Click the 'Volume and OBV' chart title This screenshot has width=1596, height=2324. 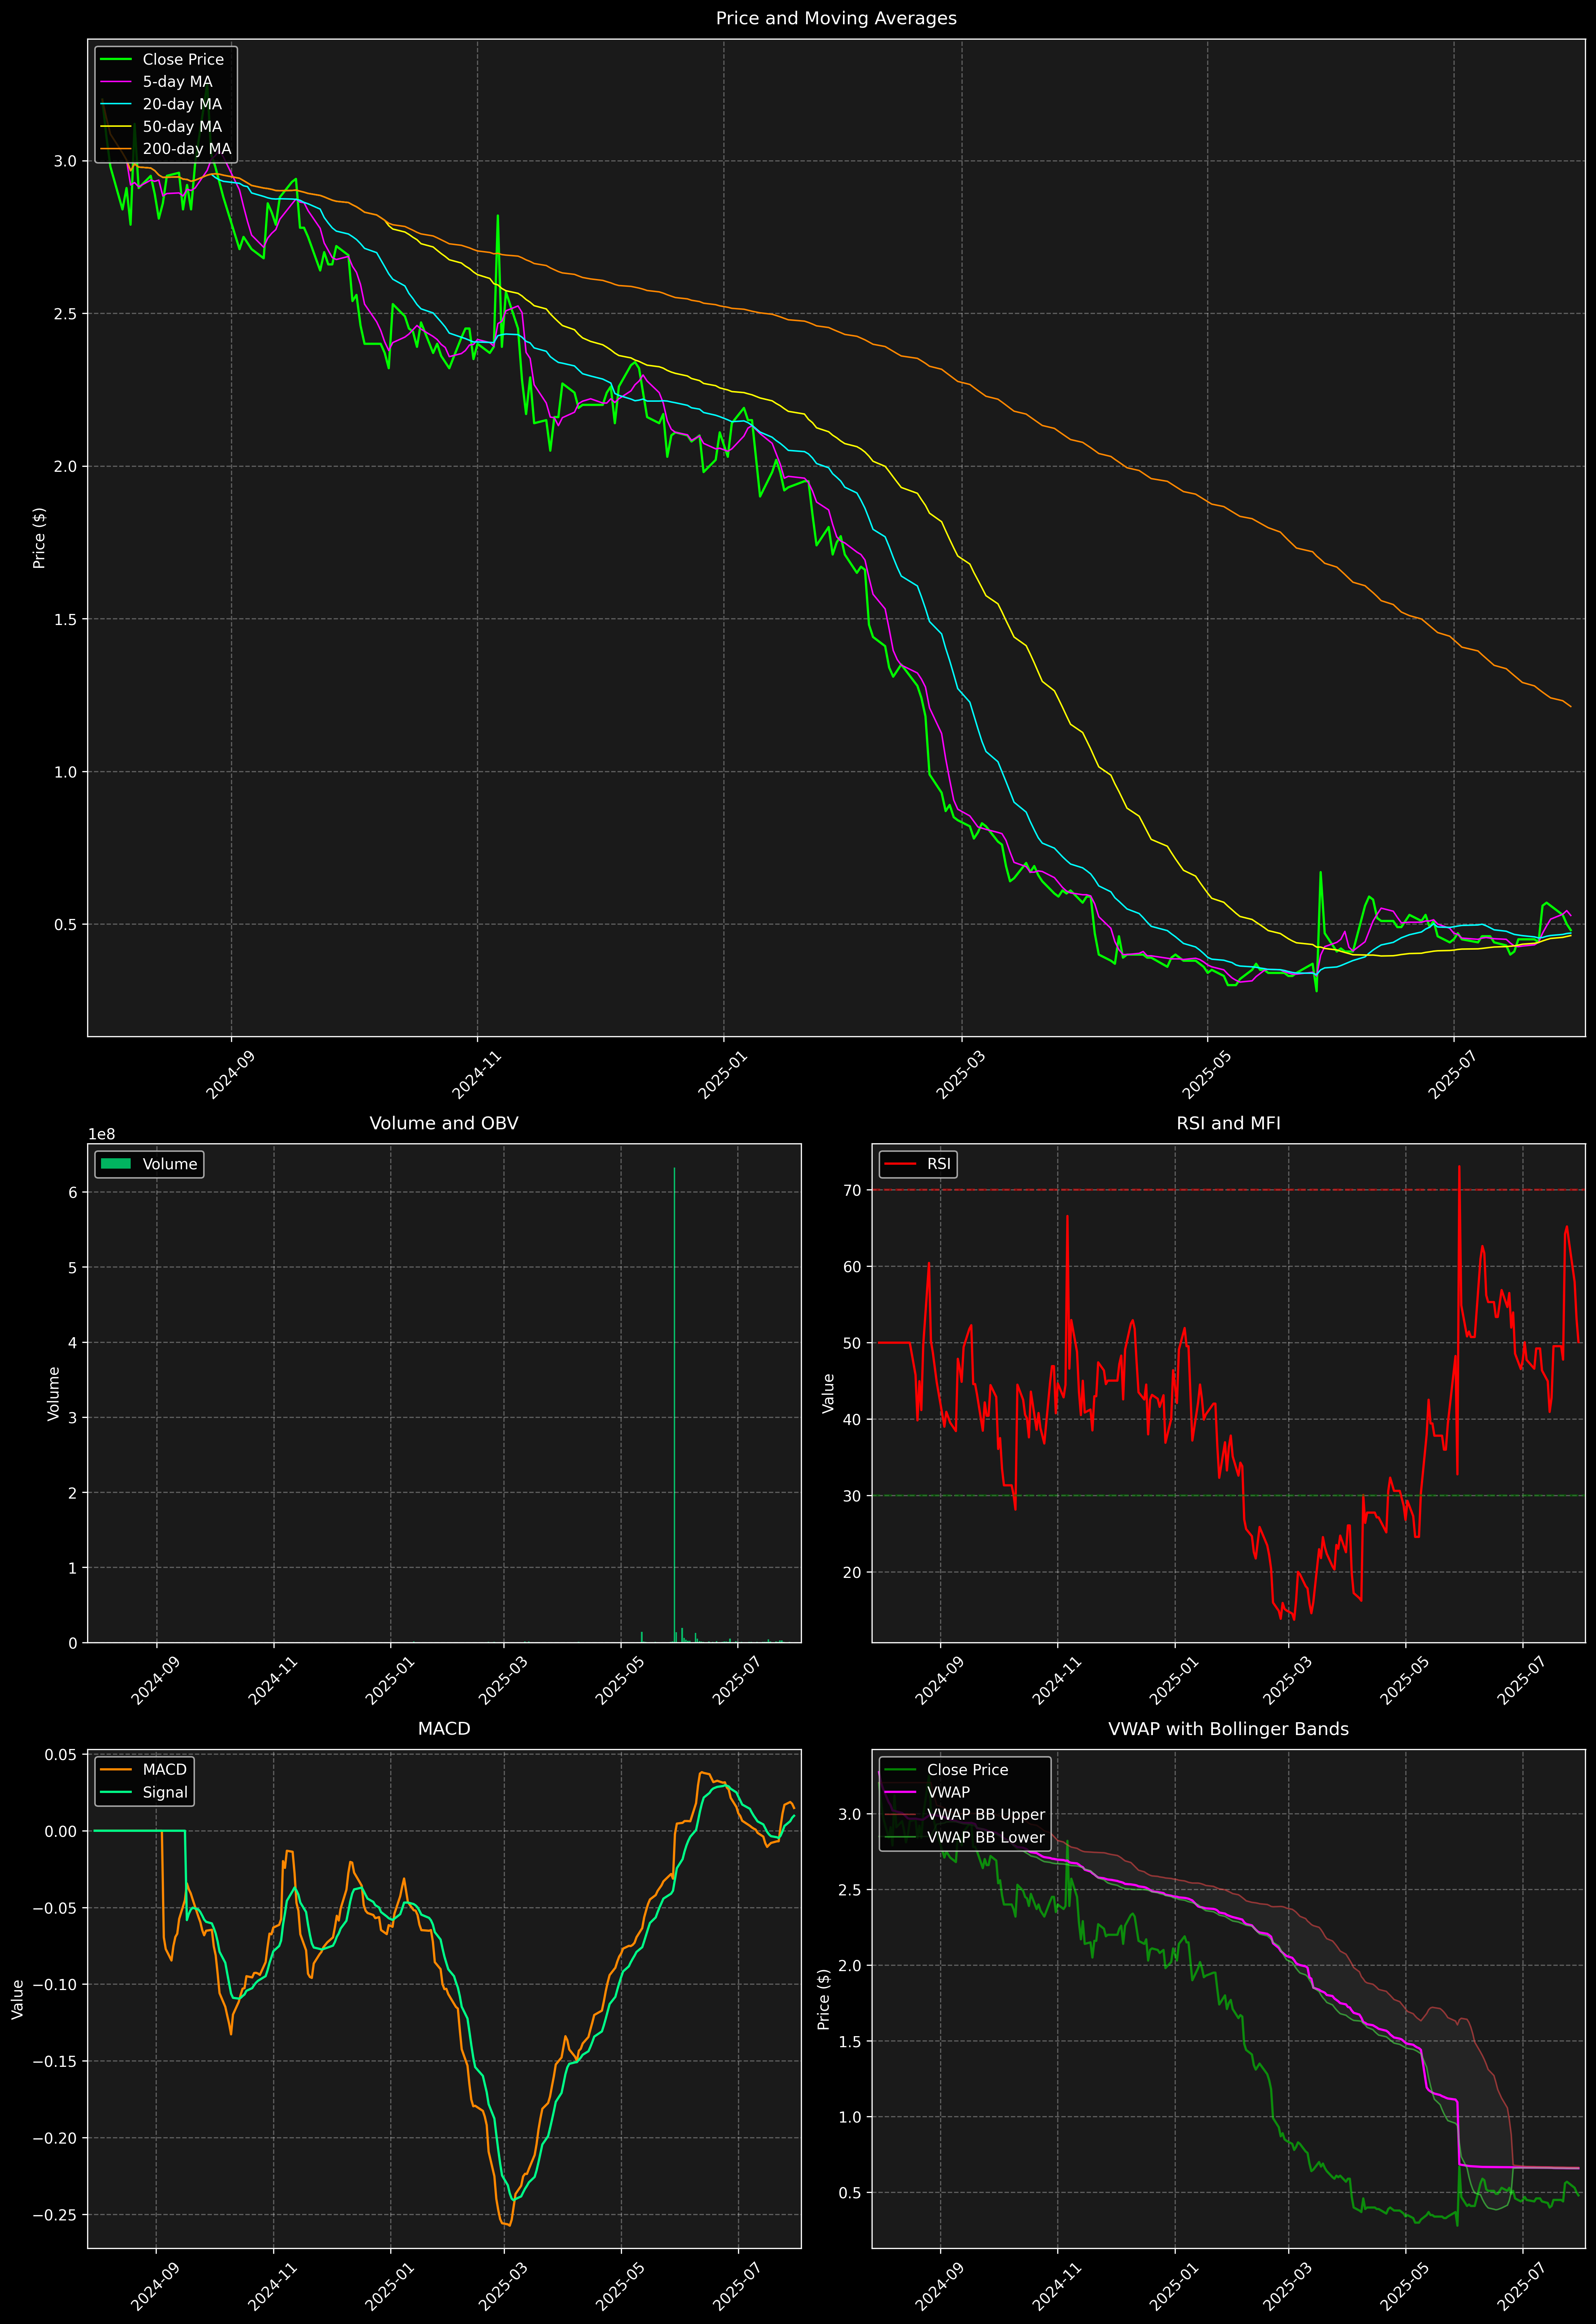point(444,1123)
